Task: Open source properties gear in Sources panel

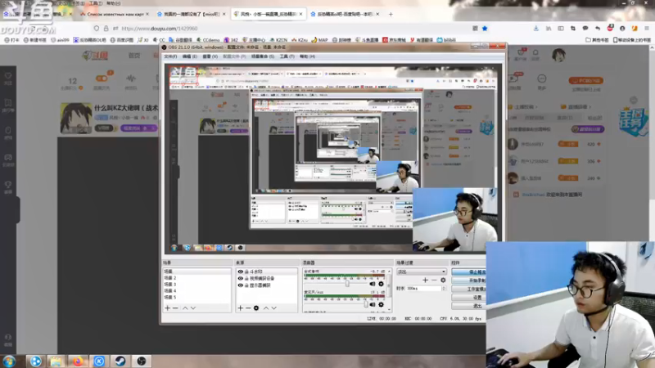Action: [256, 308]
